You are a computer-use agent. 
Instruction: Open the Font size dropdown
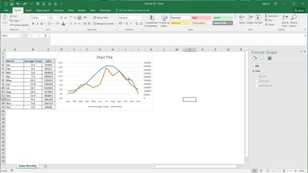coord(58,18)
